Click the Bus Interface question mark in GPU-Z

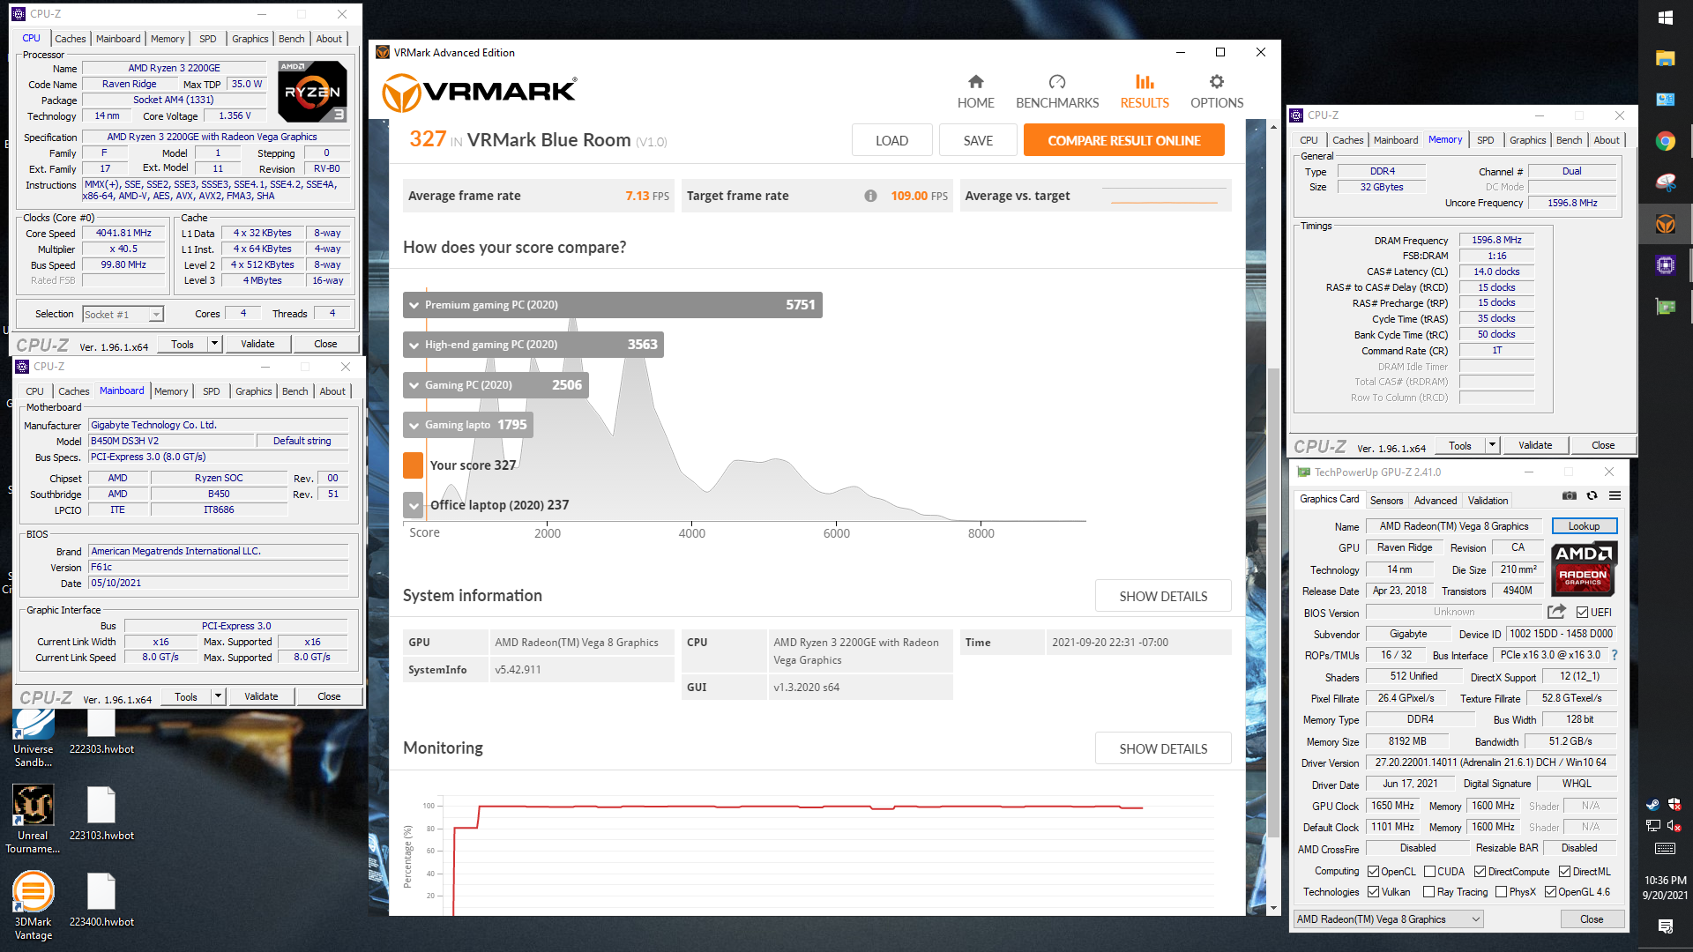click(x=1615, y=655)
